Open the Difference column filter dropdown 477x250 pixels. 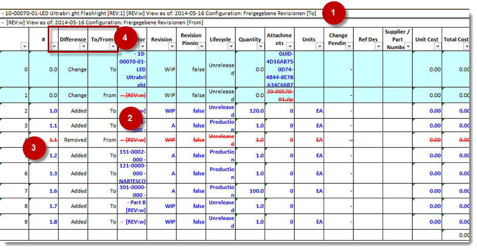[x=84, y=47]
